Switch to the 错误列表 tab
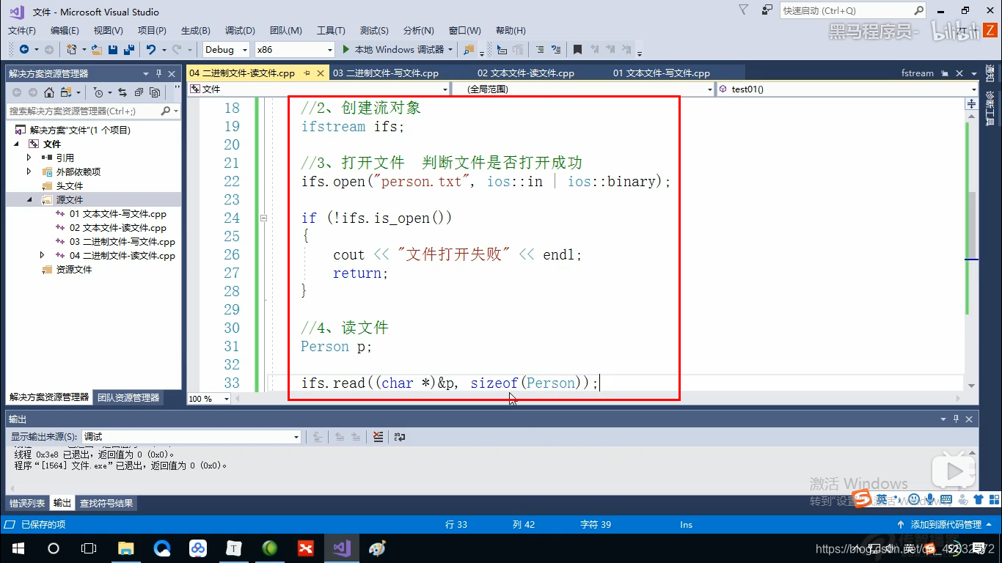Viewport: 1002px width, 563px height. click(x=27, y=503)
